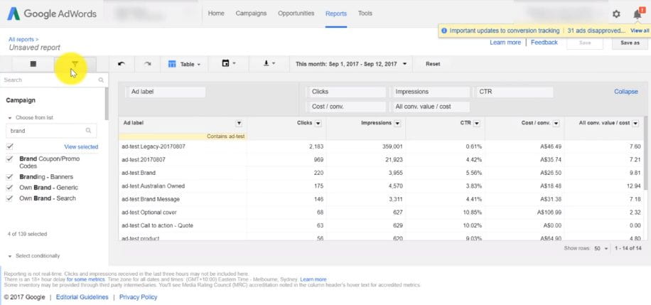Viewport: 651px width, 305px height.
Task: Click the Save as button
Action: point(630,43)
